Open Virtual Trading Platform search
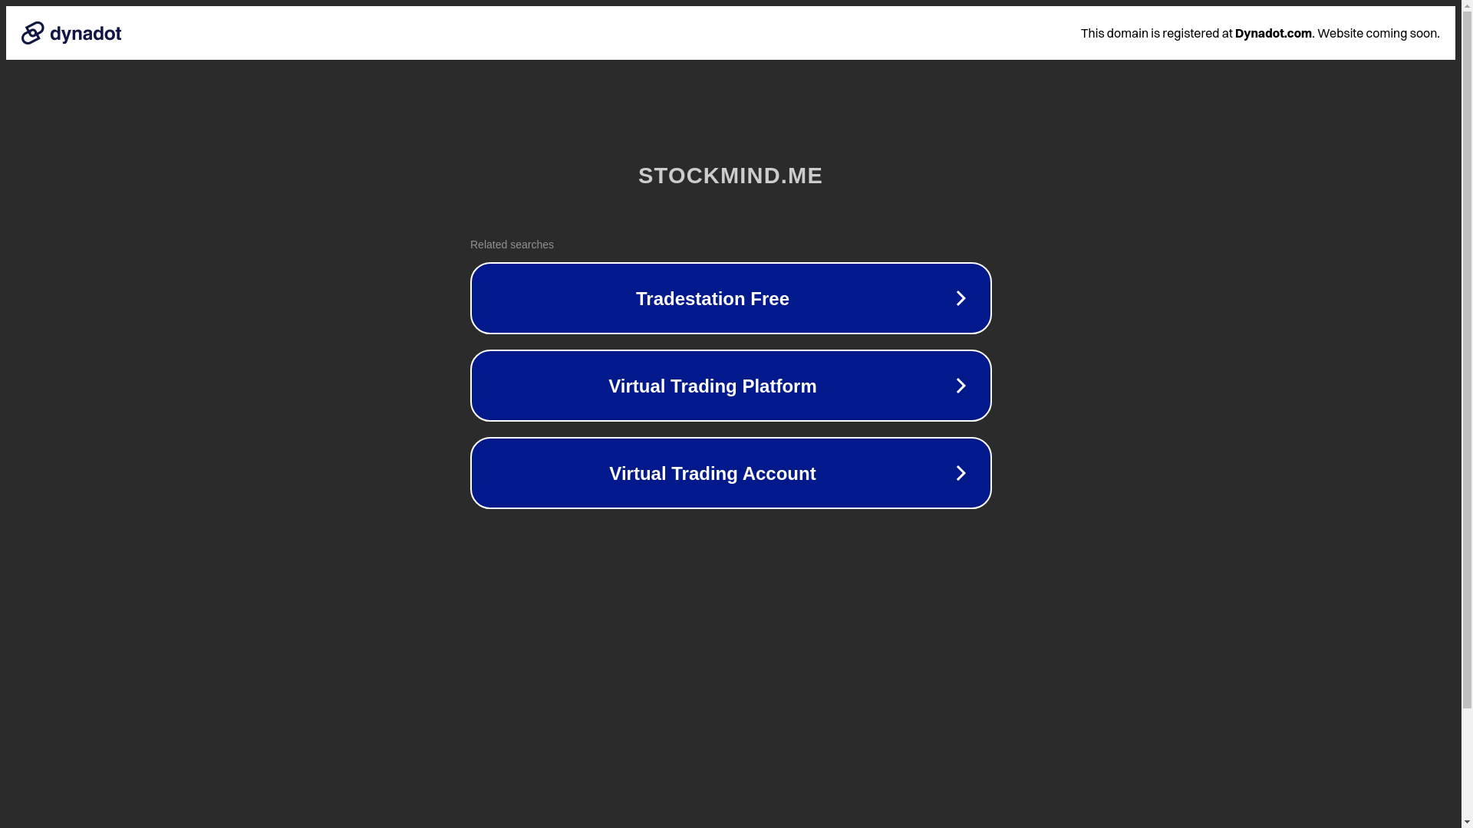 click(730, 386)
